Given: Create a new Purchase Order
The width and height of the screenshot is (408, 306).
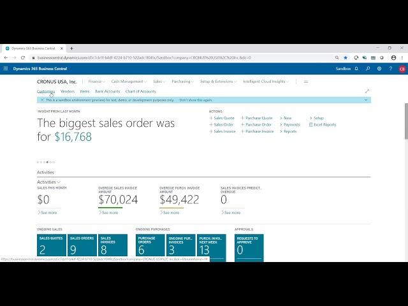Looking at the screenshot, I should 256,125.
